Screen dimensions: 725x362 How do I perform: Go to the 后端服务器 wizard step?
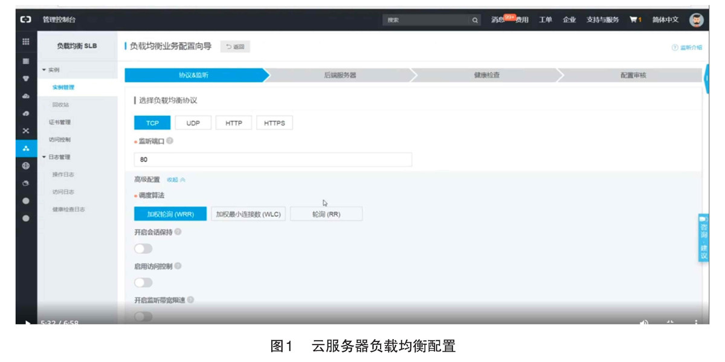[340, 75]
